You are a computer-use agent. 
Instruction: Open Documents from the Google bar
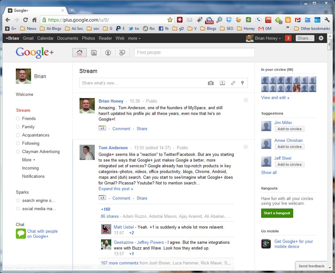(x=68, y=38)
